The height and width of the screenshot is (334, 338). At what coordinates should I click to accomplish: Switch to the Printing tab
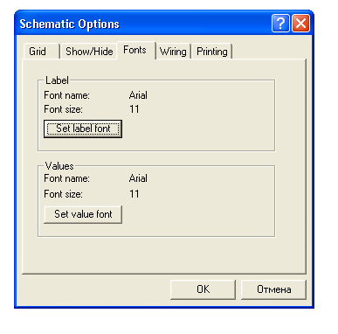(211, 52)
